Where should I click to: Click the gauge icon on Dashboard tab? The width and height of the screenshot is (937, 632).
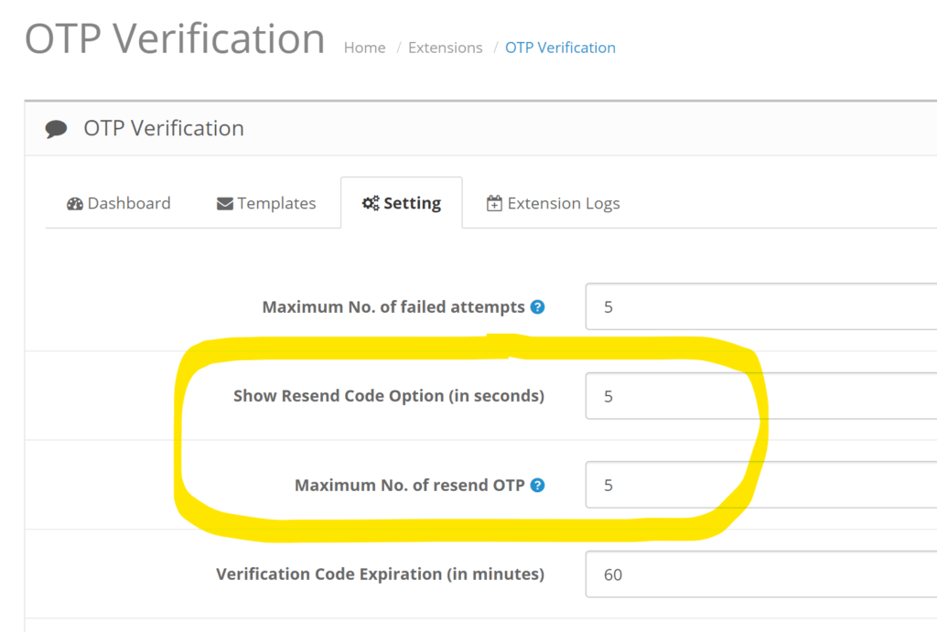75,203
